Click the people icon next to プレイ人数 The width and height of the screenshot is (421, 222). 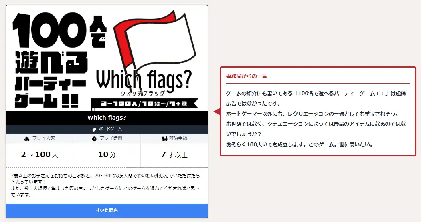[27, 138]
